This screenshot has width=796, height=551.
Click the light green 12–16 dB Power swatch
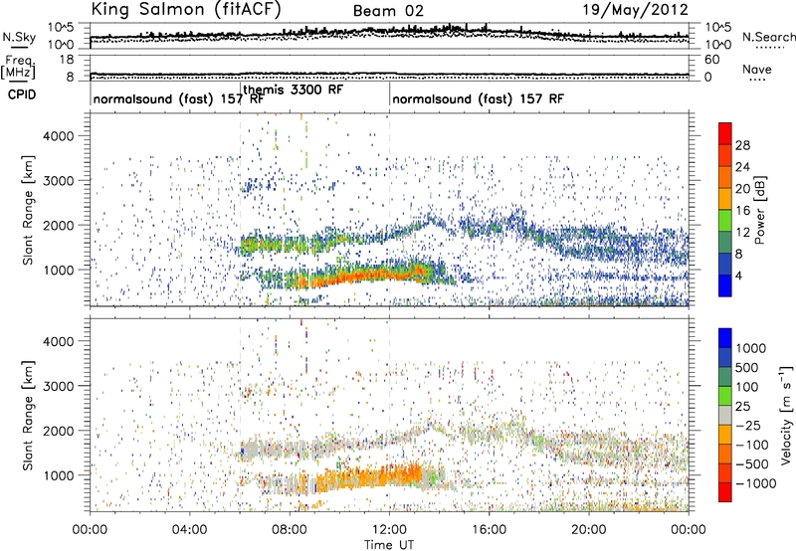tap(725, 220)
